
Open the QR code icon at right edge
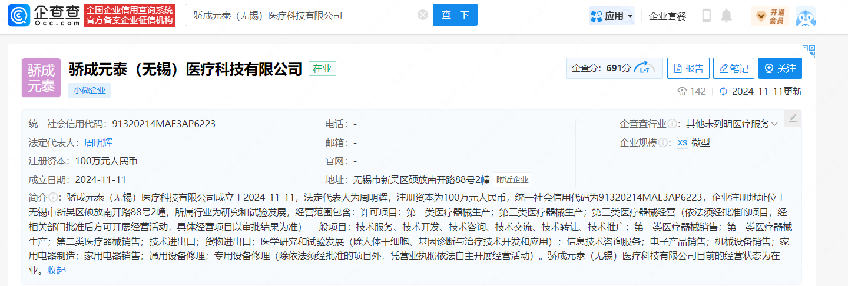point(809,50)
